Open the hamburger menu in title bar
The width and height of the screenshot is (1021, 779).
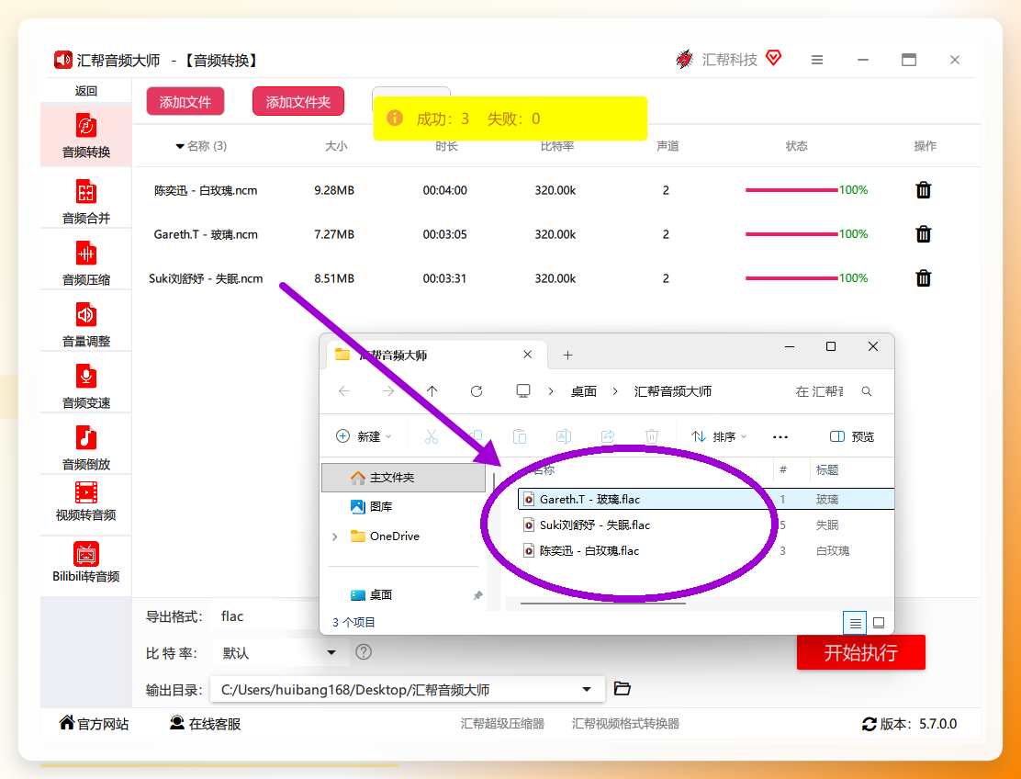817,60
